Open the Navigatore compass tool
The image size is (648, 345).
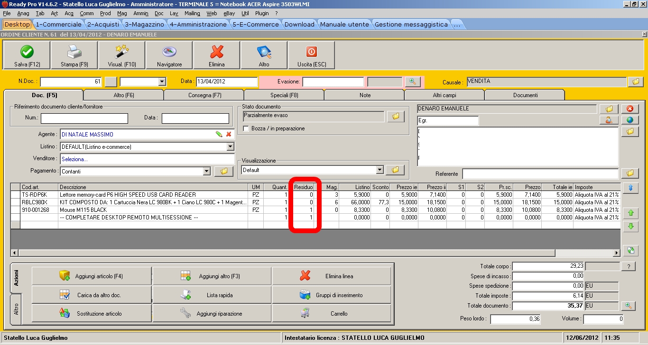pos(169,52)
